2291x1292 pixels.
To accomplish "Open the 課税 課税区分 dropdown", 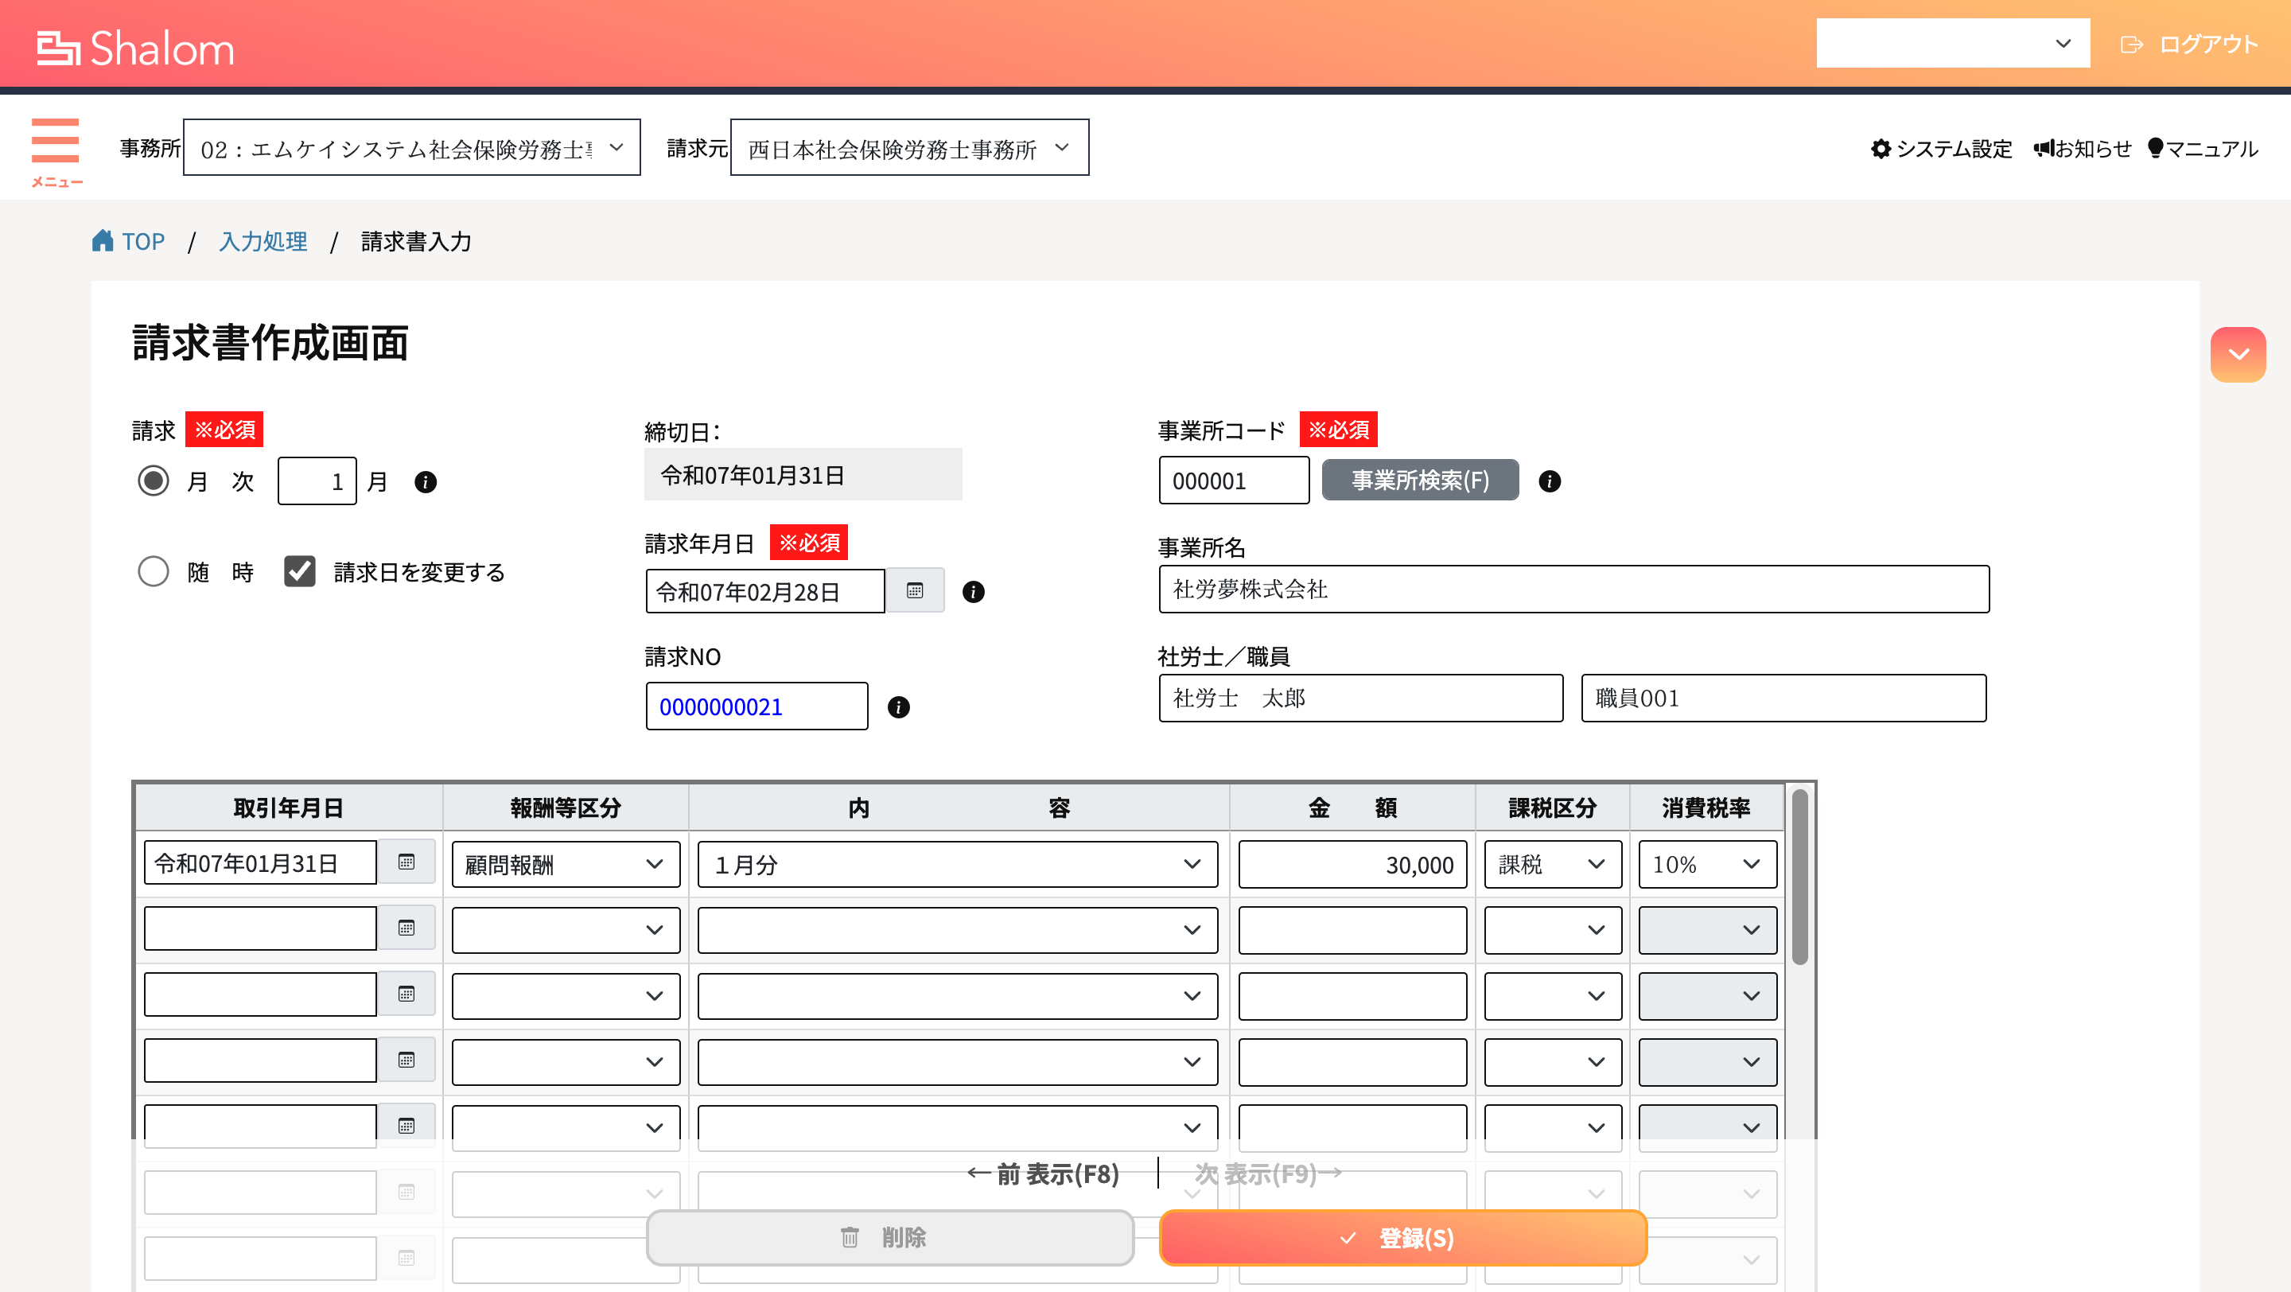I will point(1553,864).
